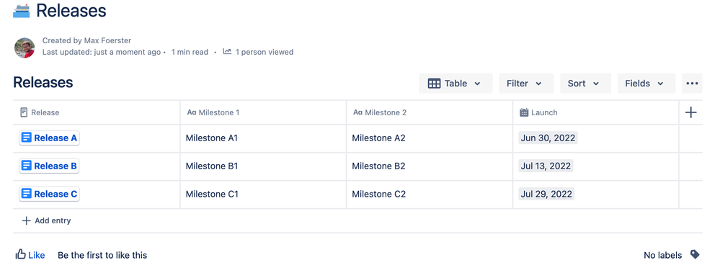Click the document icon in Release C
The width and height of the screenshot is (720, 268).
pyautogui.click(x=27, y=194)
